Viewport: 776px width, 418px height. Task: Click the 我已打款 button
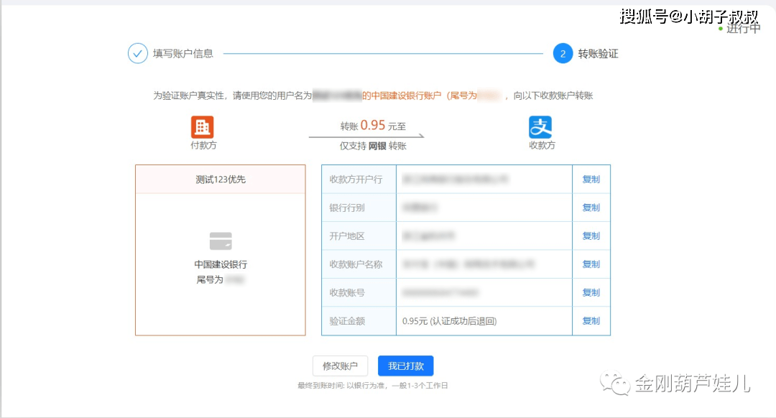pos(406,366)
